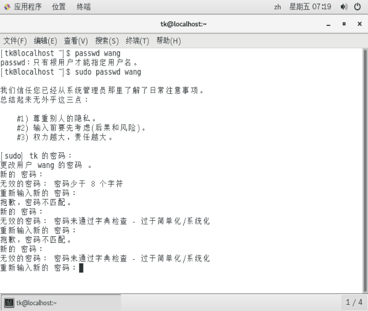The image size is (368, 311).
Task: Click the line '#3) 权力越大，责任越大。'
Action: pos(65,137)
